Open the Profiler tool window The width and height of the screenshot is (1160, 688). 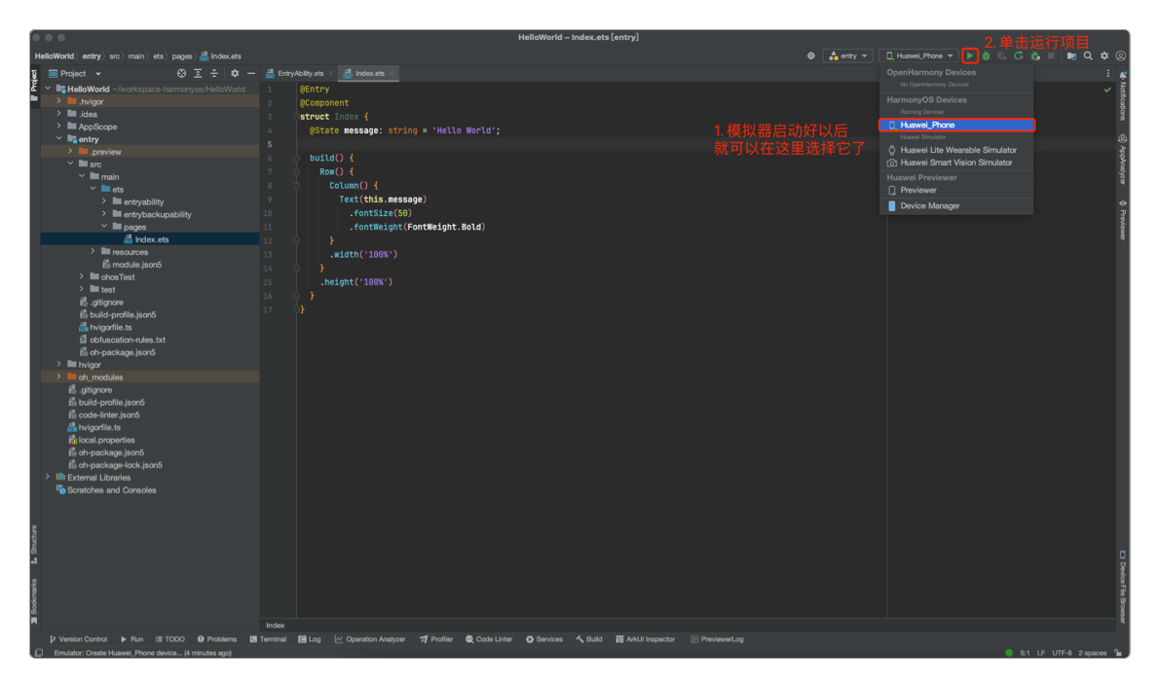coord(435,640)
